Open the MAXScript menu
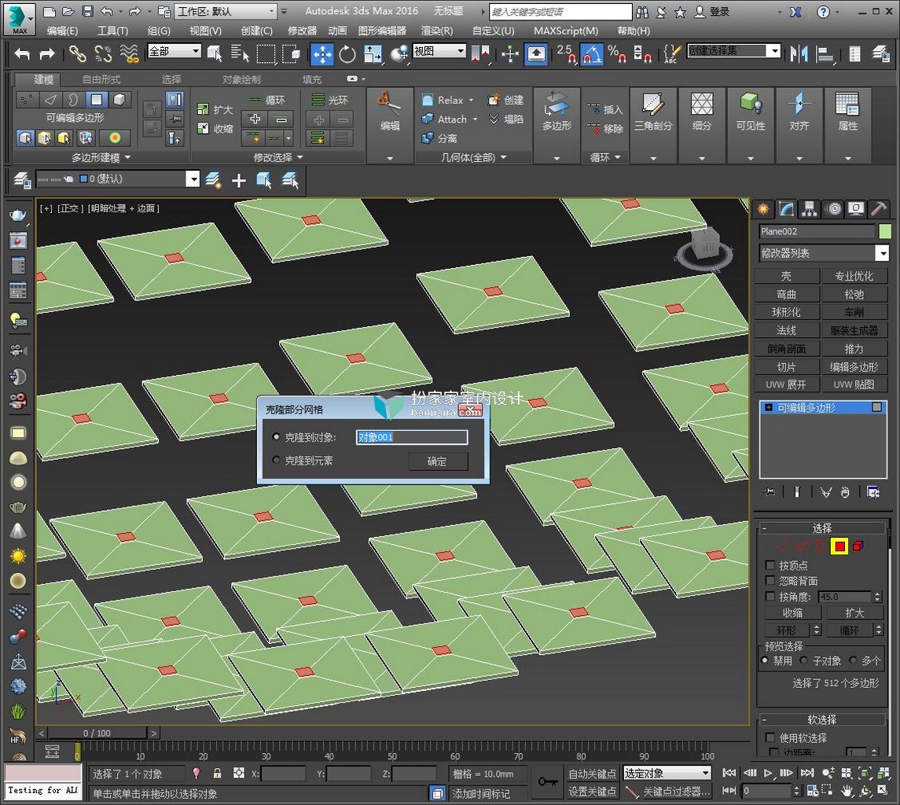 pos(565,31)
